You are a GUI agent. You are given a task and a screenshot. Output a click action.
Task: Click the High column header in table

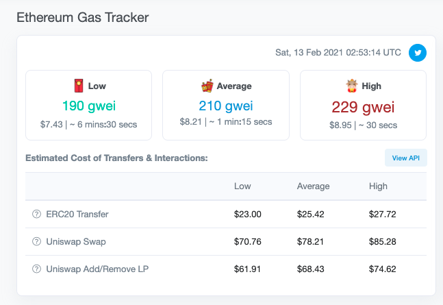tap(378, 186)
